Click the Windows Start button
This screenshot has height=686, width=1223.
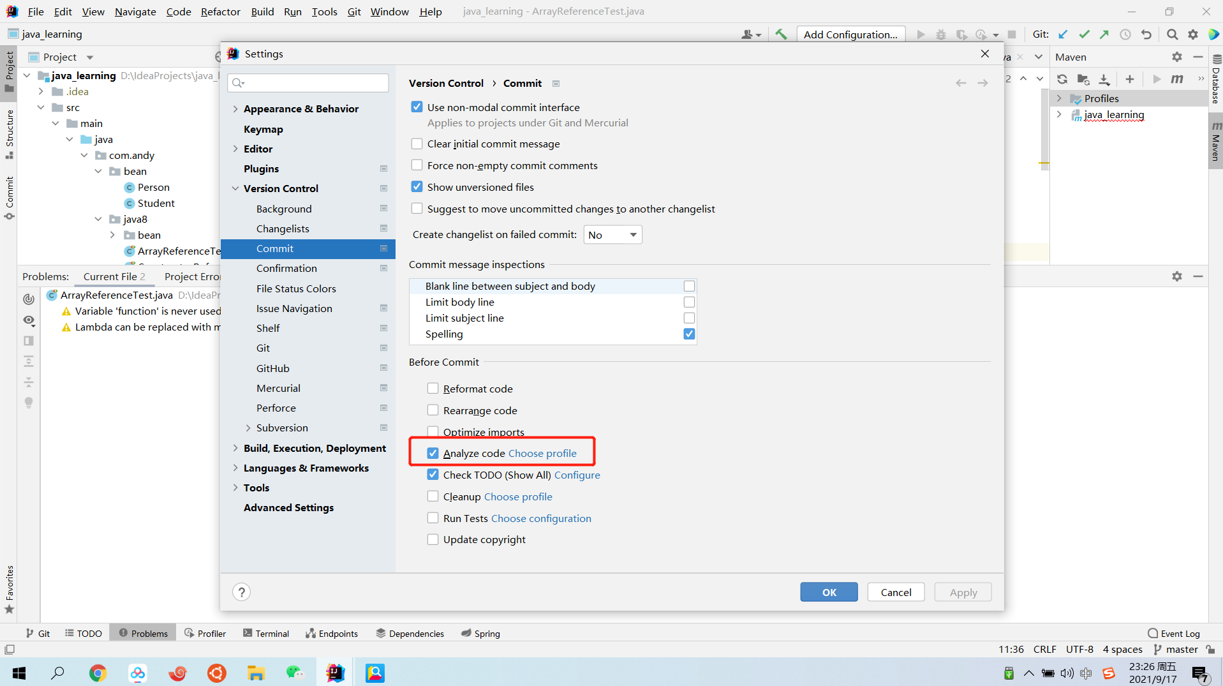point(19,673)
